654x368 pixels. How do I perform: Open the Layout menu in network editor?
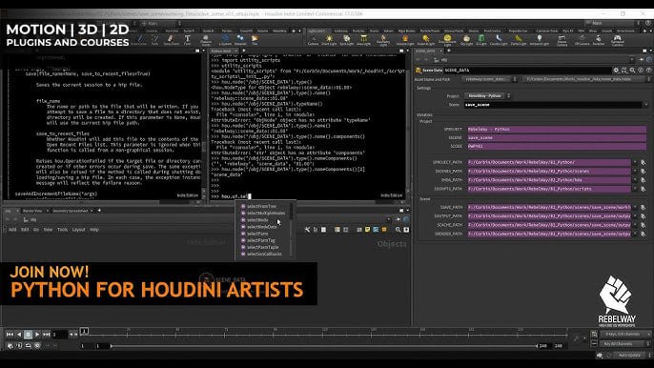[78, 230]
